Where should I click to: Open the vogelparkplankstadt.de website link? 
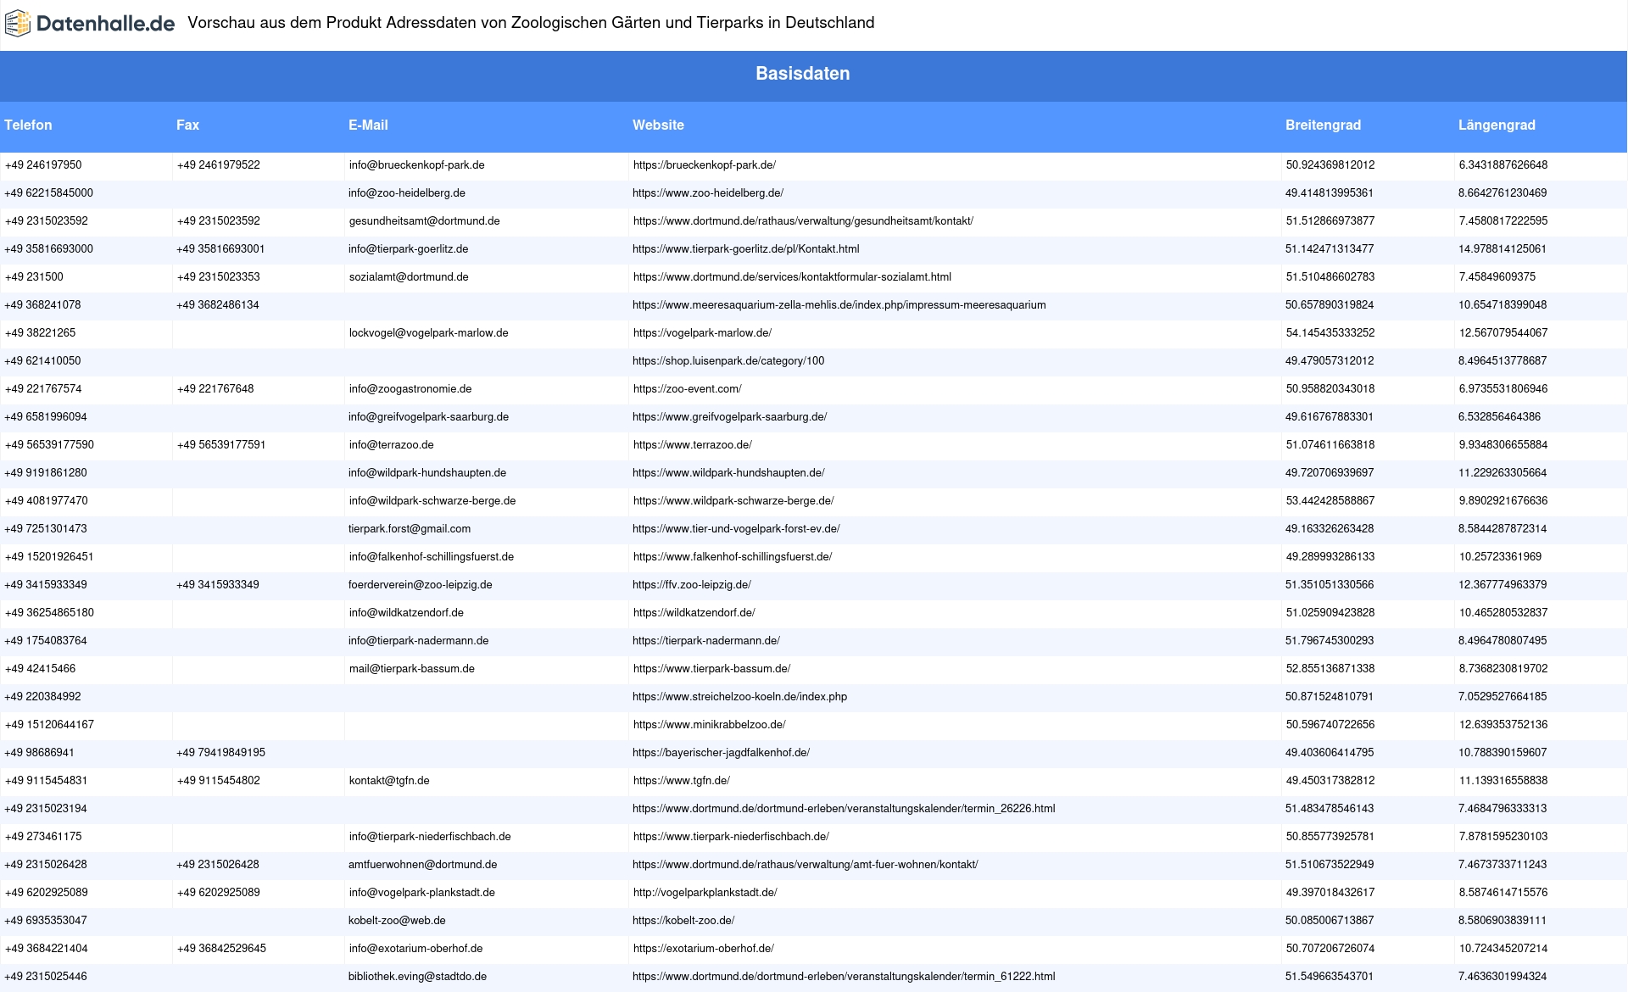point(705,893)
